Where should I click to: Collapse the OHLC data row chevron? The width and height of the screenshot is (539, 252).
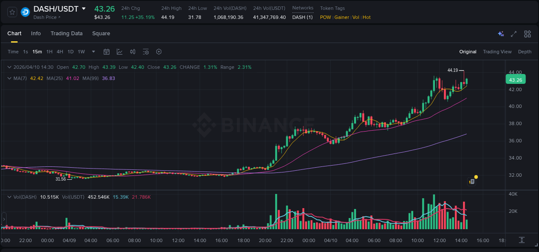pyautogui.click(x=9, y=67)
